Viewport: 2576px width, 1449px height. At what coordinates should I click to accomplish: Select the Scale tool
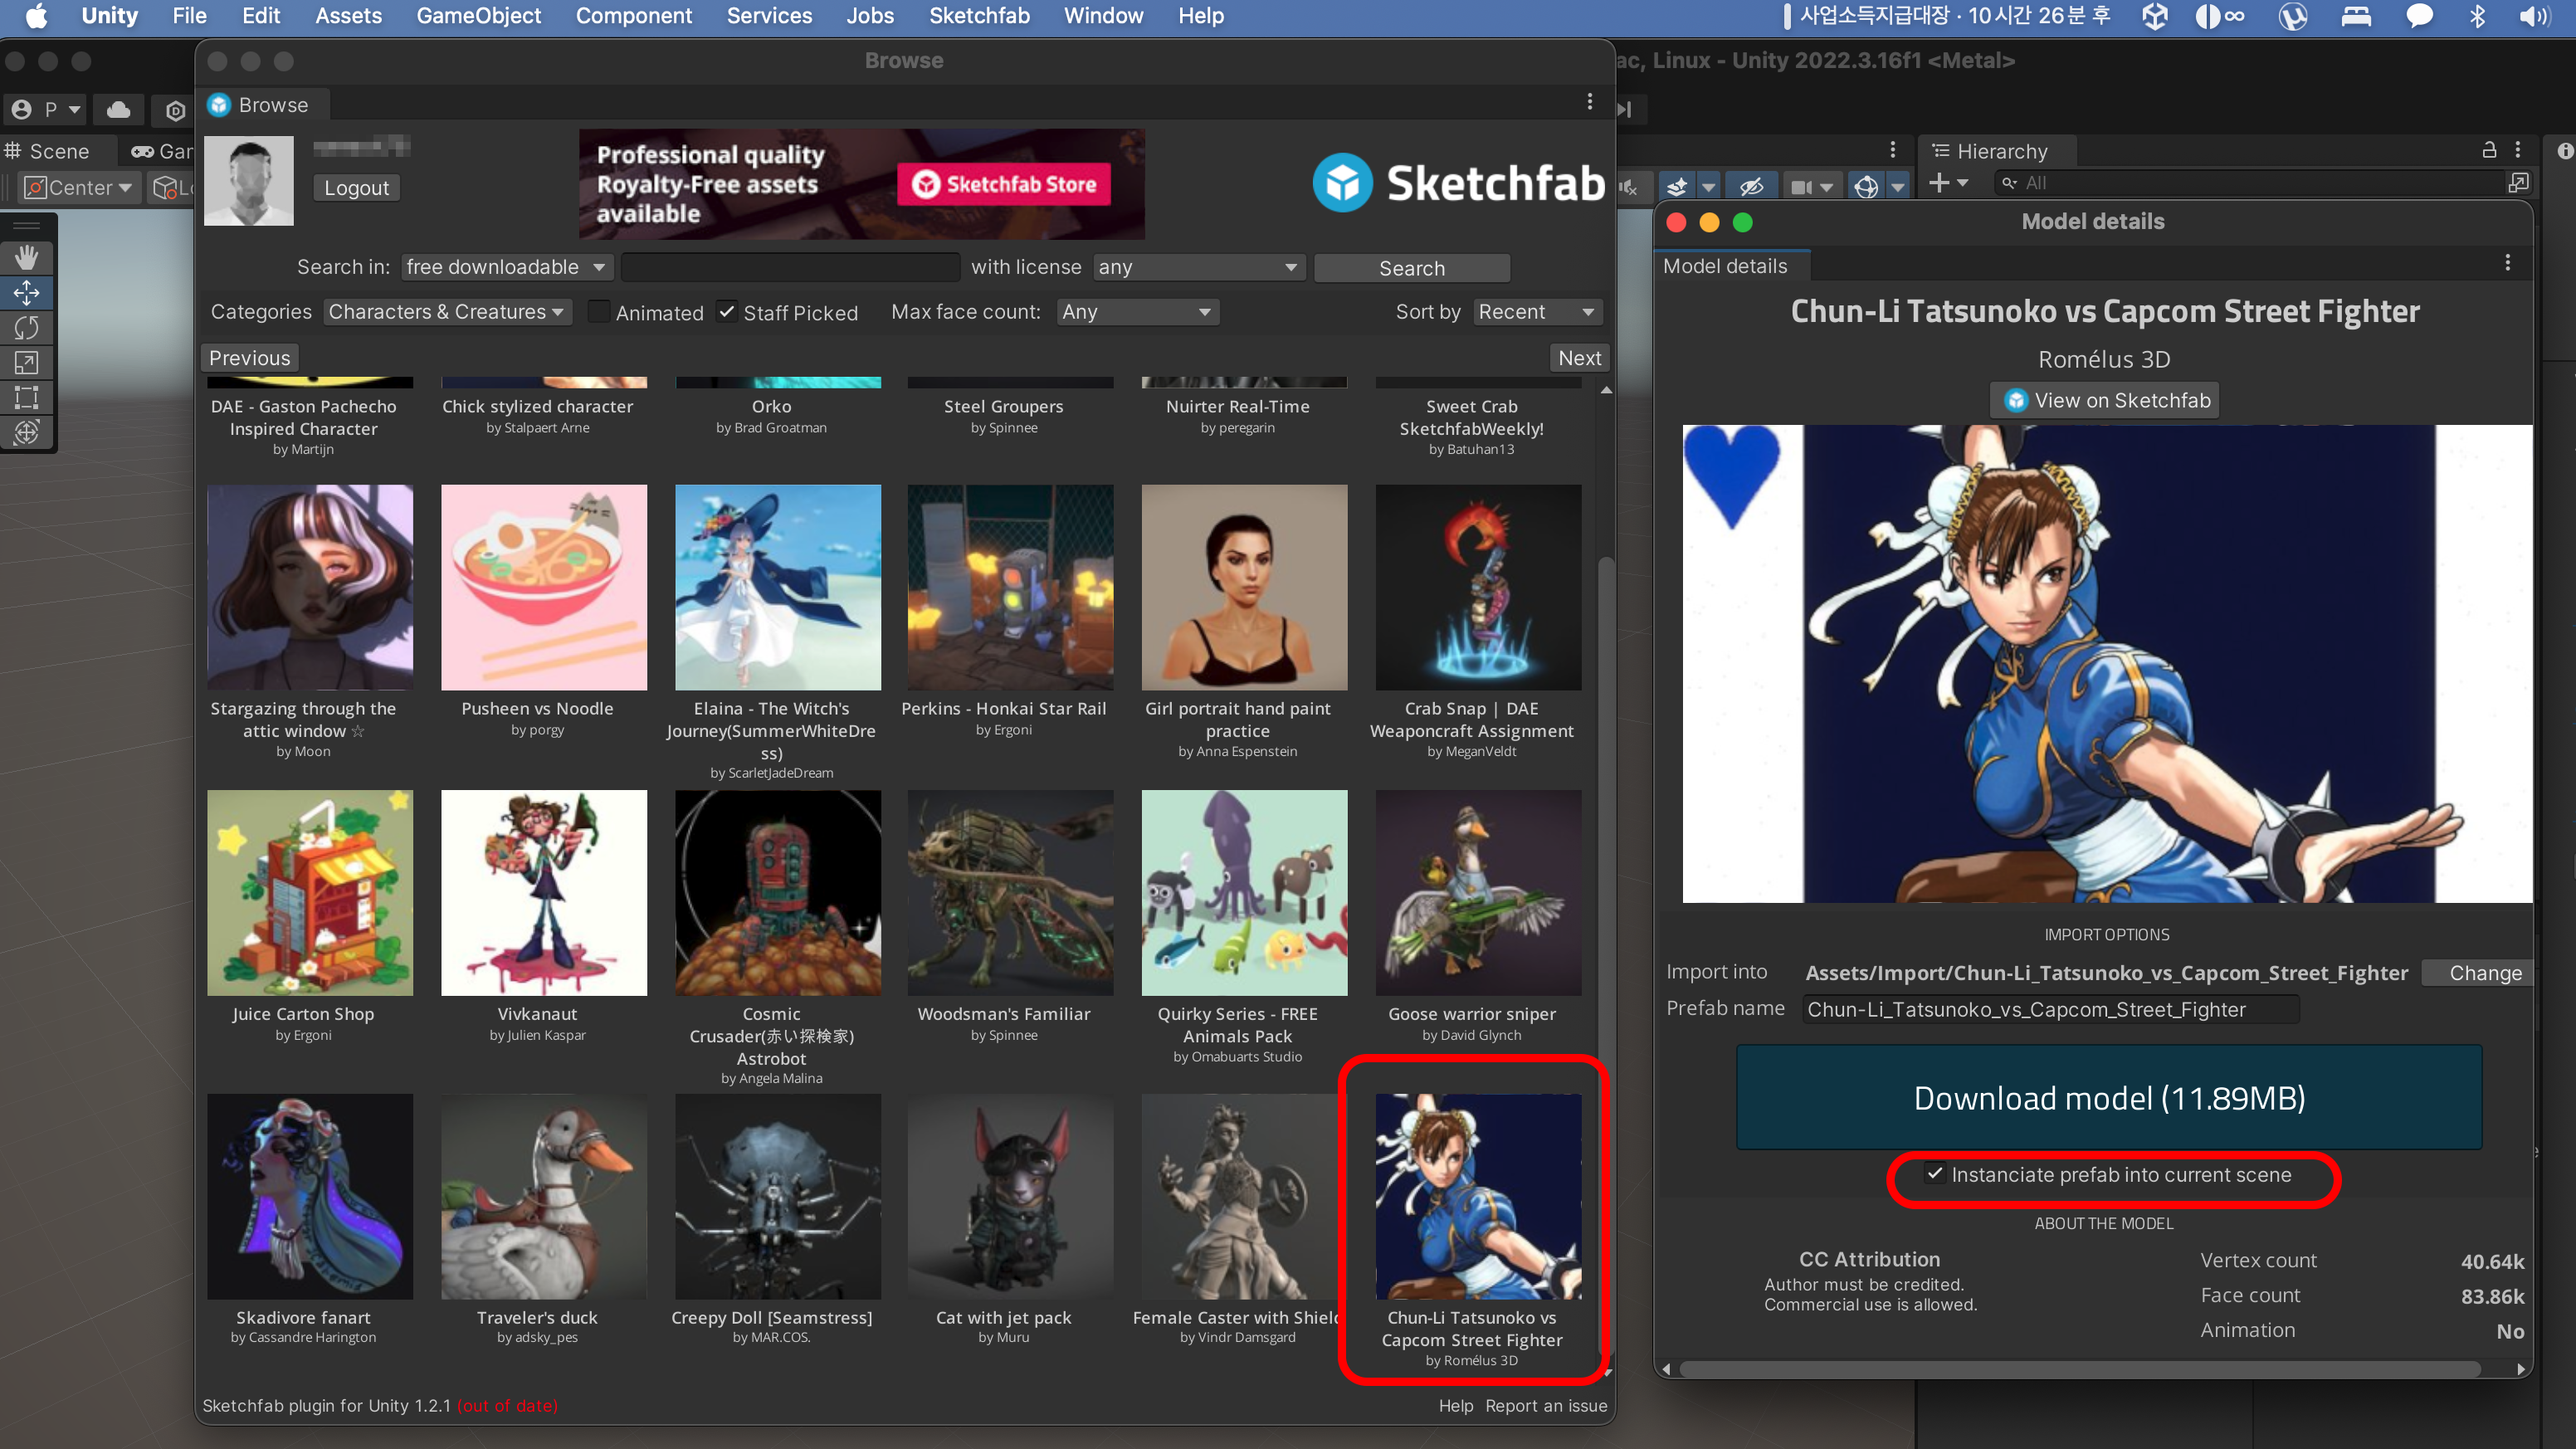coord(27,362)
